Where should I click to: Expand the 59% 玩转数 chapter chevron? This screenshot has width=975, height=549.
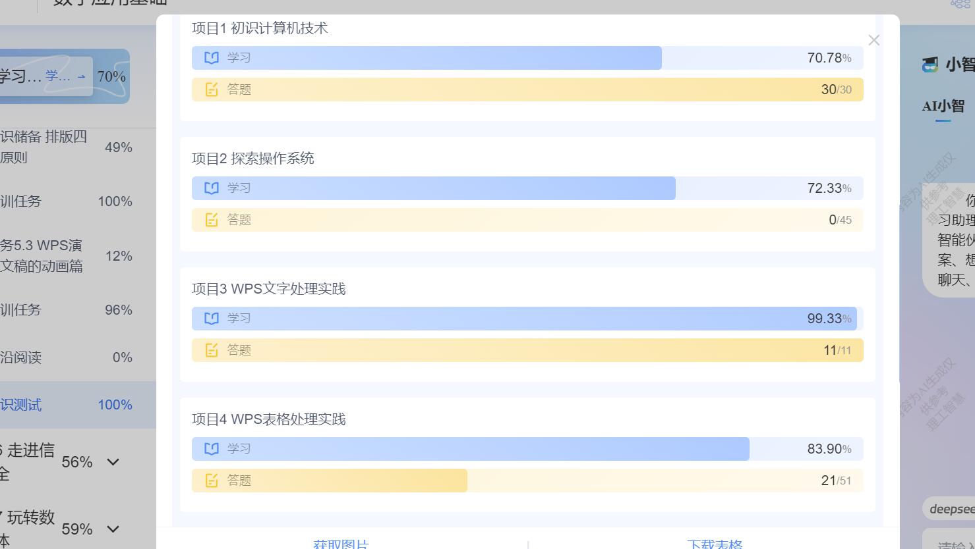point(113,529)
